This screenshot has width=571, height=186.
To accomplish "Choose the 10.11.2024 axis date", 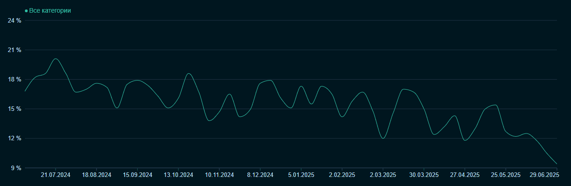I will 219,175.
